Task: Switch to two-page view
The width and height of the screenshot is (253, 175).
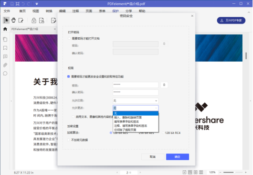Action: 196,172
